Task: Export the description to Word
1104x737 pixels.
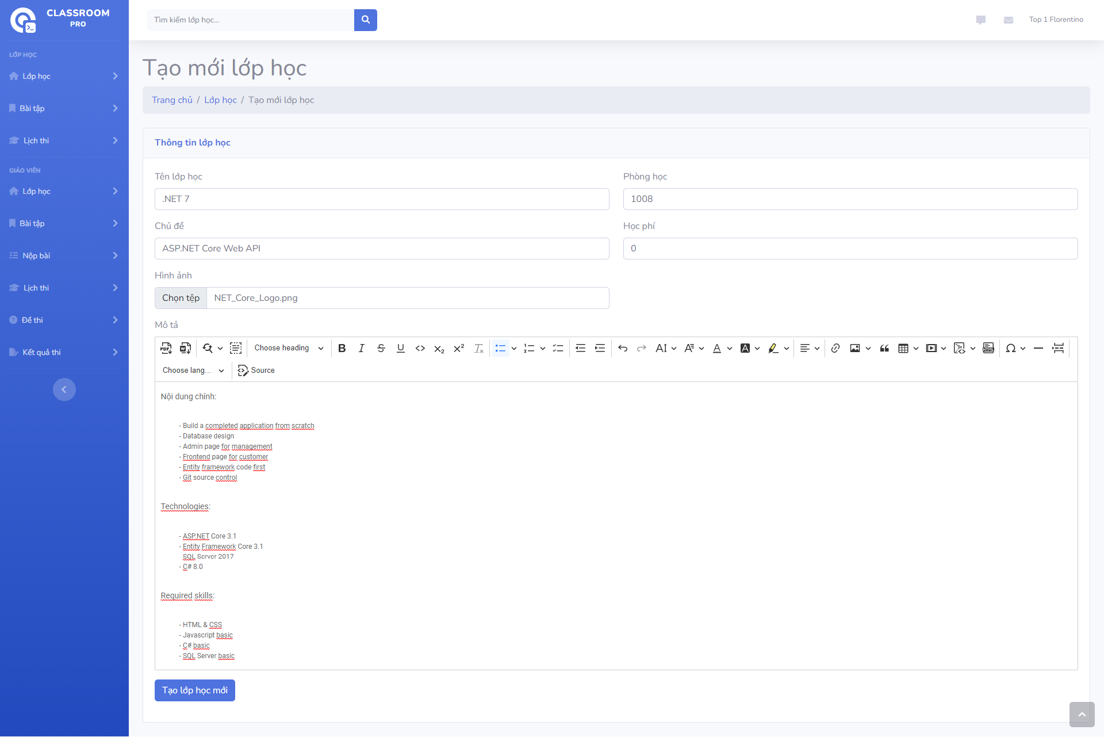Action: pyautogui.click(x=185, y=348)
